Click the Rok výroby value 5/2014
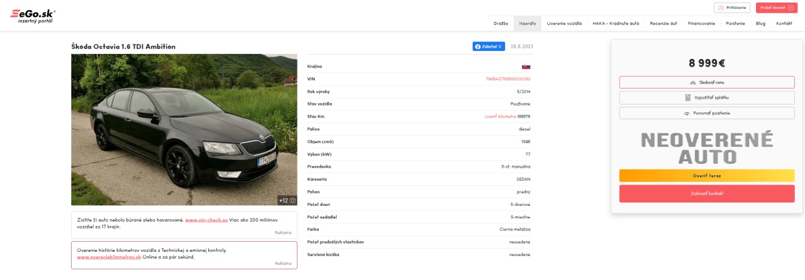Screen dimensions: 805x280 pos(523,92)
